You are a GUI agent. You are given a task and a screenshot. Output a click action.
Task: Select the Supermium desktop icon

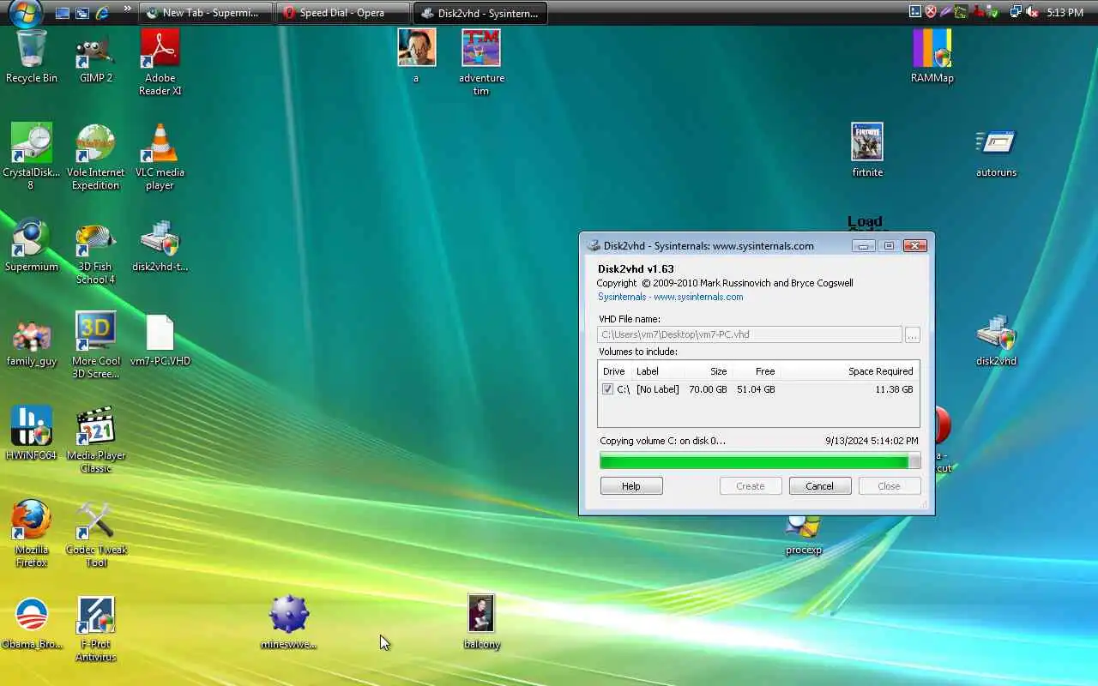pos(32,244)
